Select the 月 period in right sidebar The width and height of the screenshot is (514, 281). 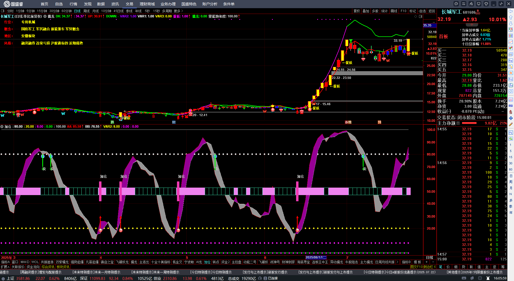511,188
